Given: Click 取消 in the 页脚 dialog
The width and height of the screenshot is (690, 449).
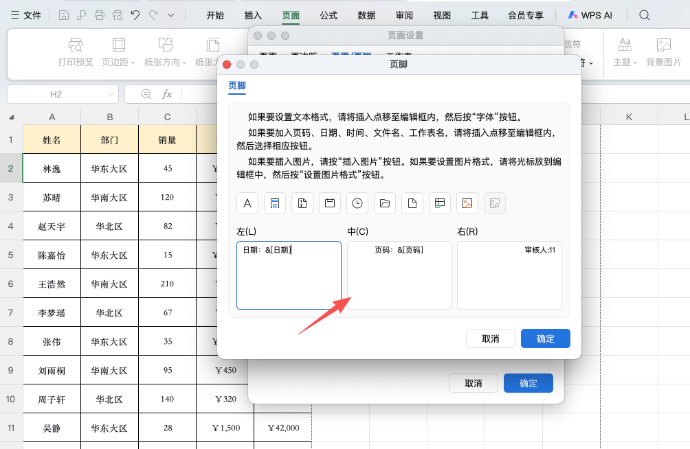Looking at the screenshot, I should pyautogui.click(x=491, y=338).
